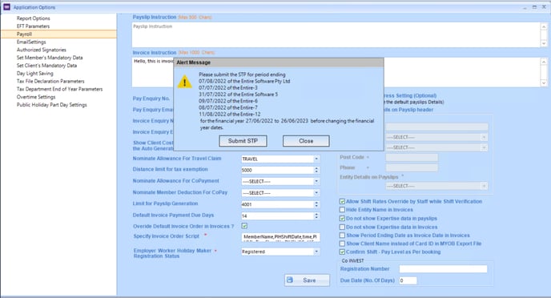Open Overtime Settings in sidebar
551x298 pixels.
[x=36, y=97]
